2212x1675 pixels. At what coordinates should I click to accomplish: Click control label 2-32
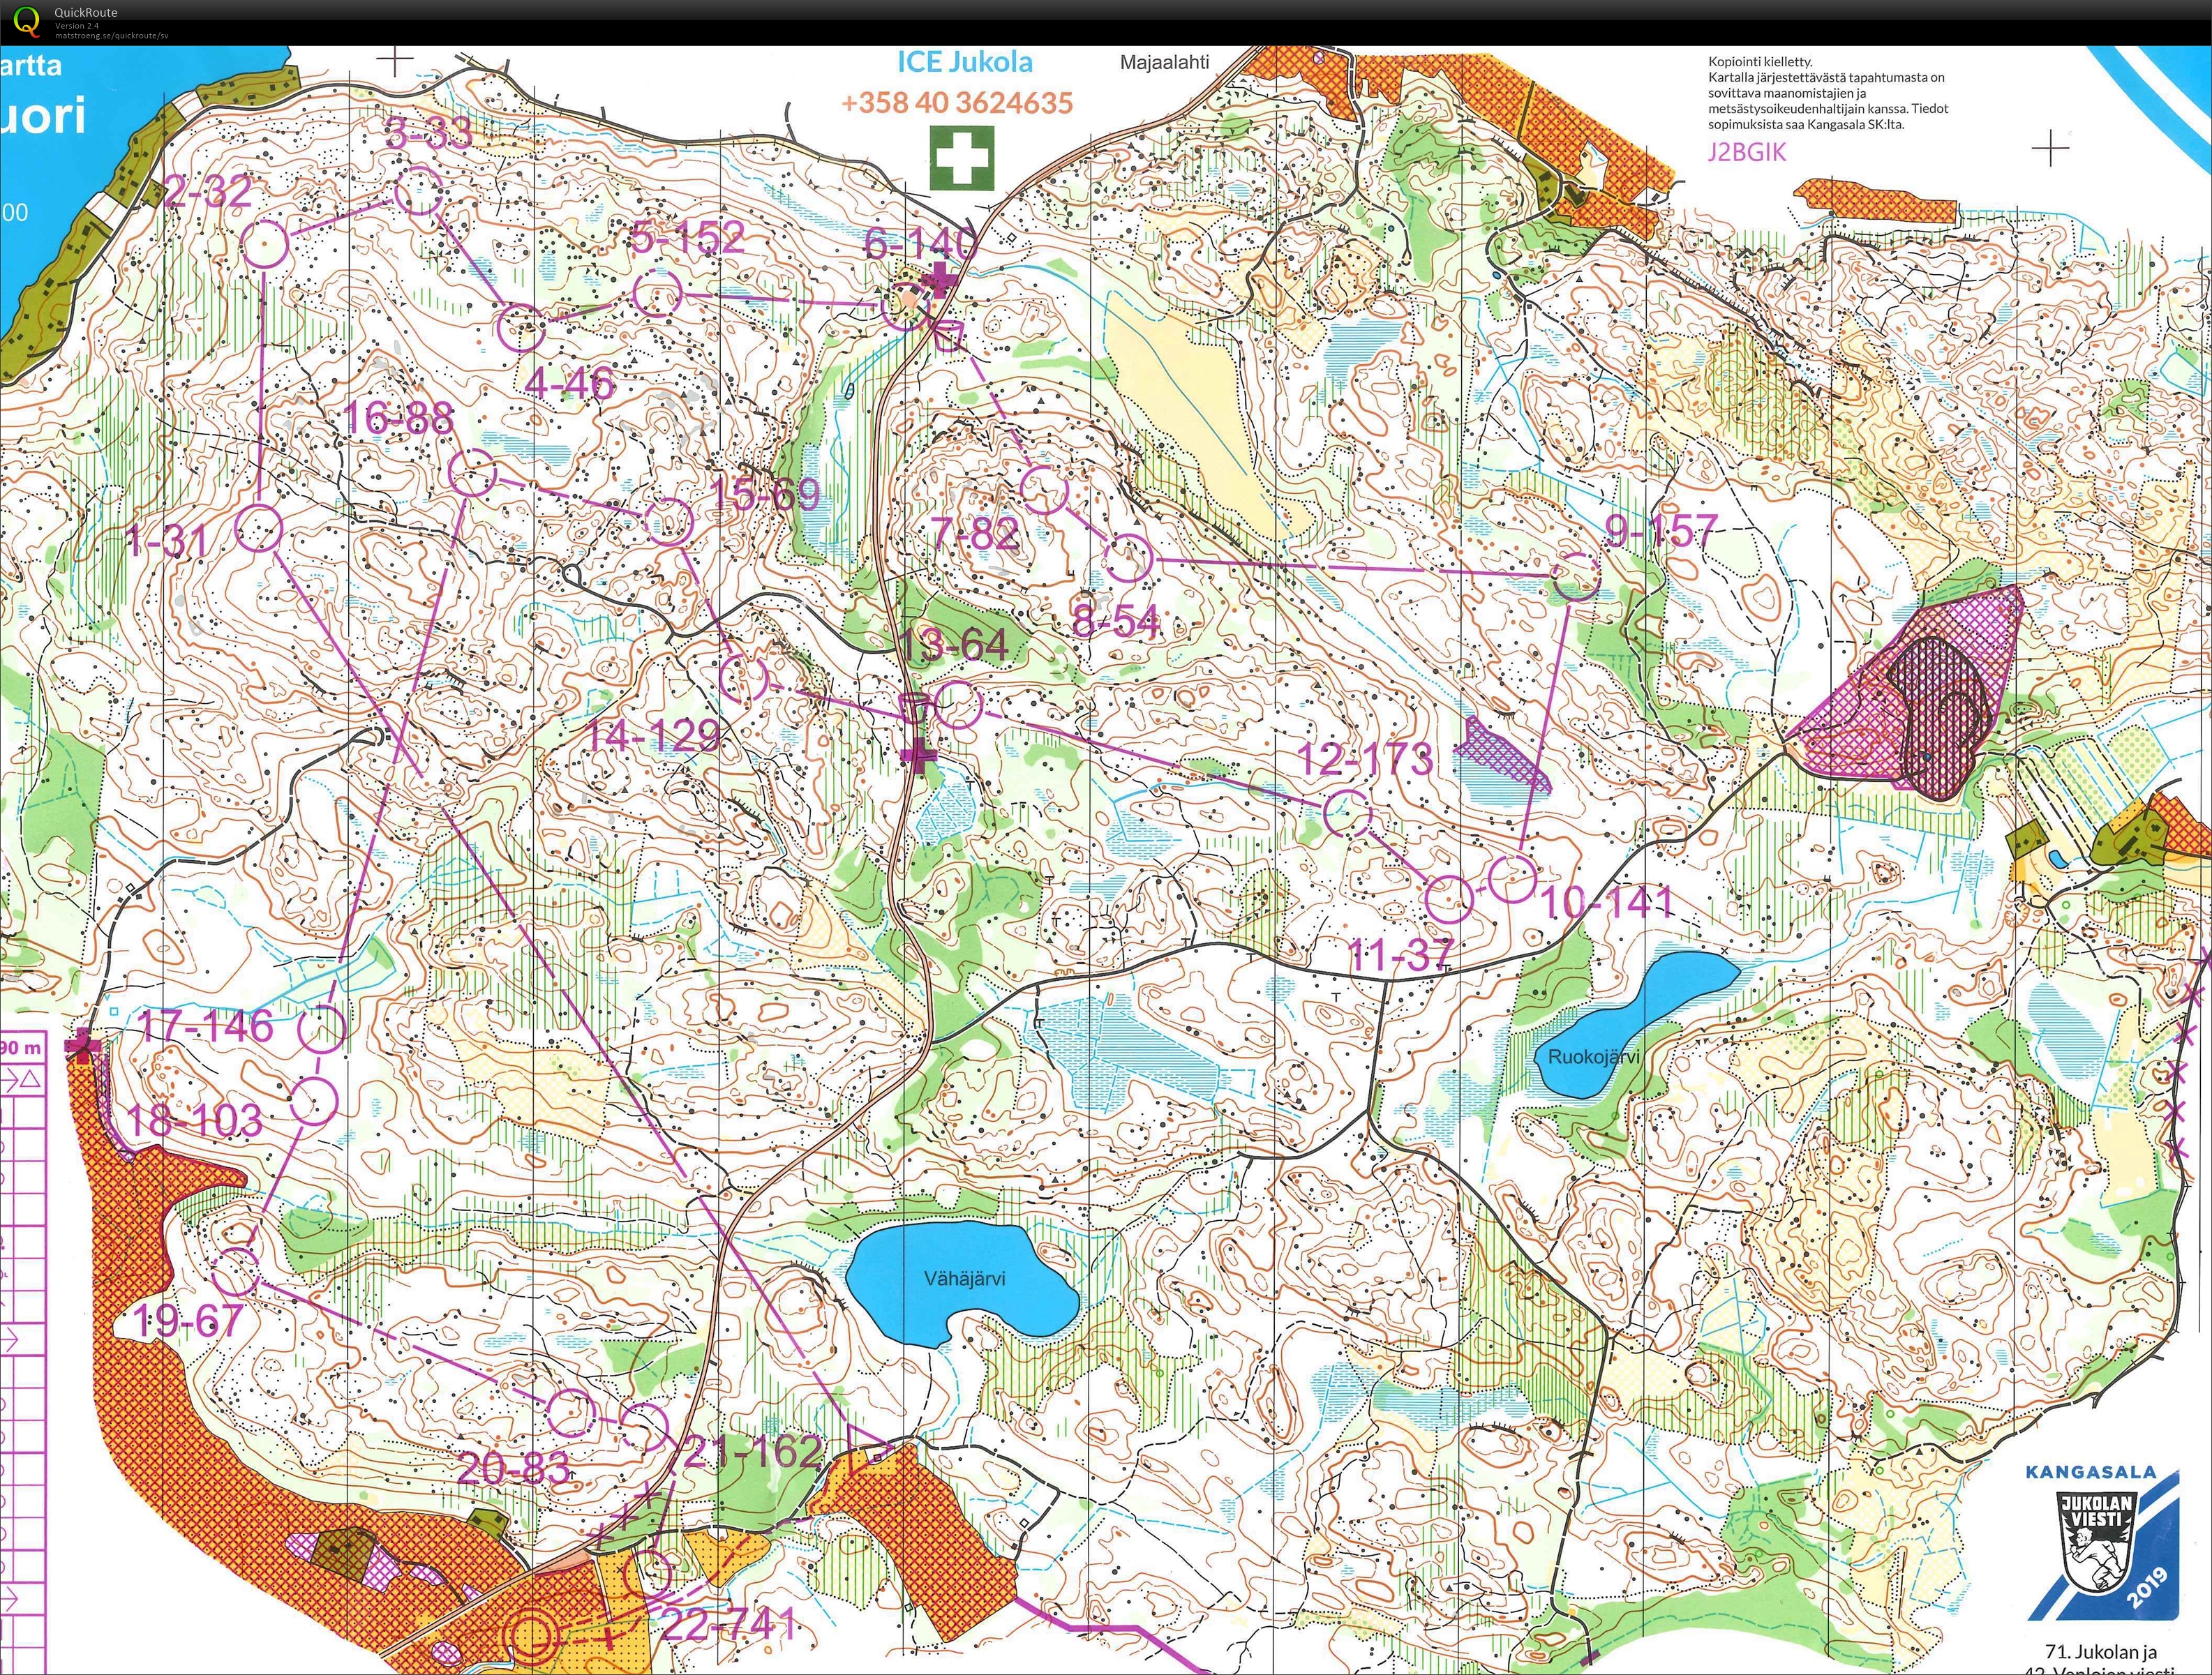pyautogui.click(x=208, y=191)
